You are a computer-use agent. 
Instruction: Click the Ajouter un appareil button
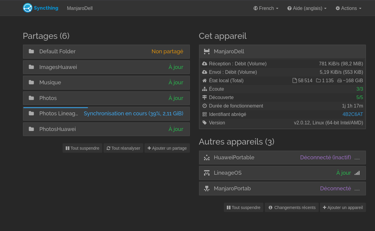[x=343, y=208]
